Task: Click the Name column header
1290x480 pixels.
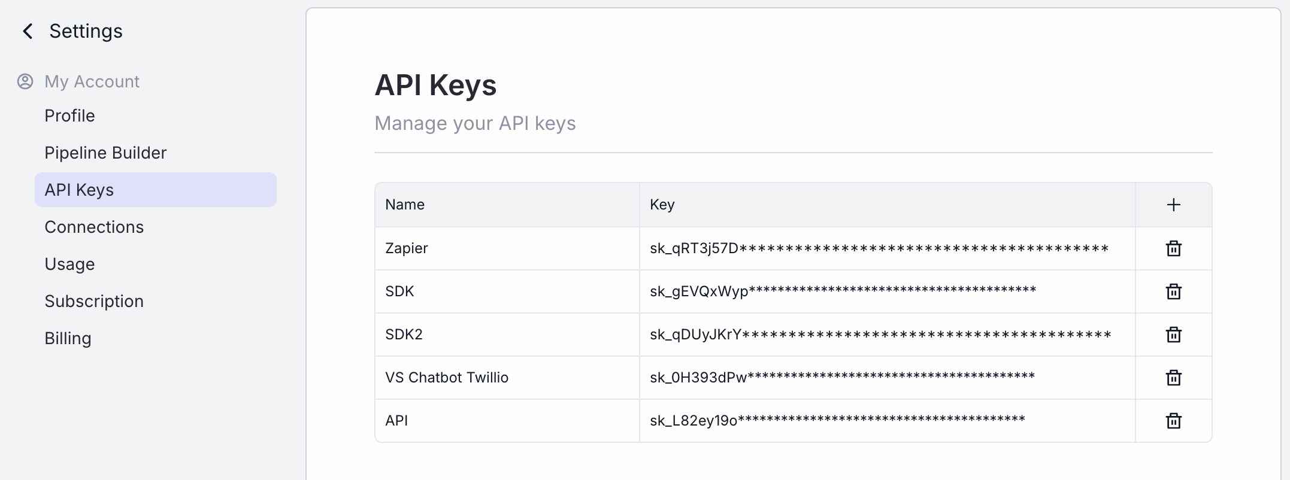Action: pyautogui.click(x=507, y=205)
